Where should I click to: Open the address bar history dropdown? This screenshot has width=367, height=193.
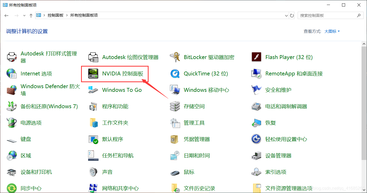[x=287, y=16]
